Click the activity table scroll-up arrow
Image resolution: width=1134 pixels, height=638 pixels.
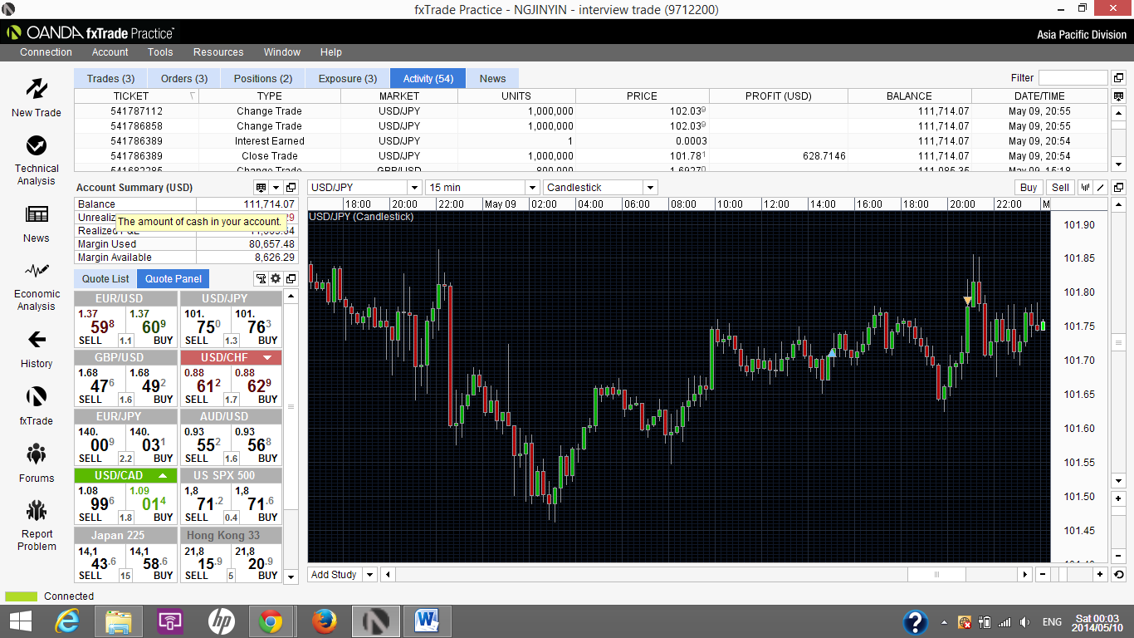tap(1118, 111)
